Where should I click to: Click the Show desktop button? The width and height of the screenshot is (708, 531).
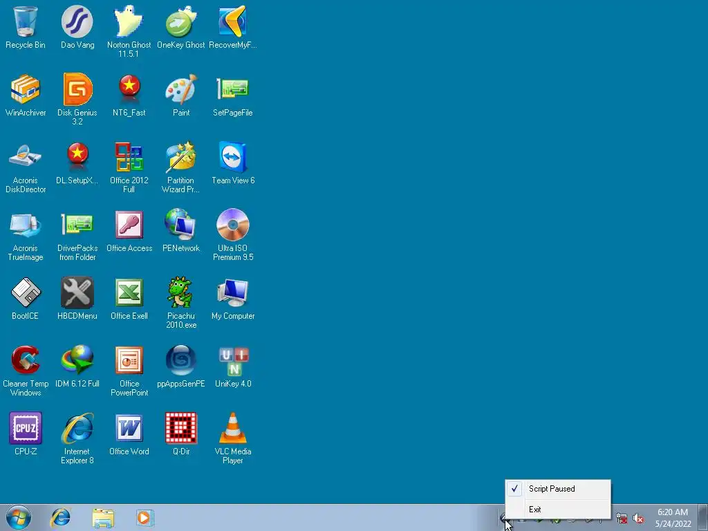[703, 517]
